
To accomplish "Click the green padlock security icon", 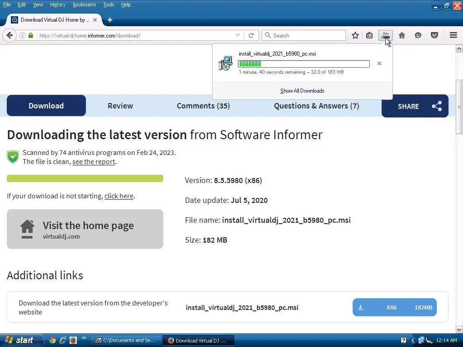I will tap(31, 35).
